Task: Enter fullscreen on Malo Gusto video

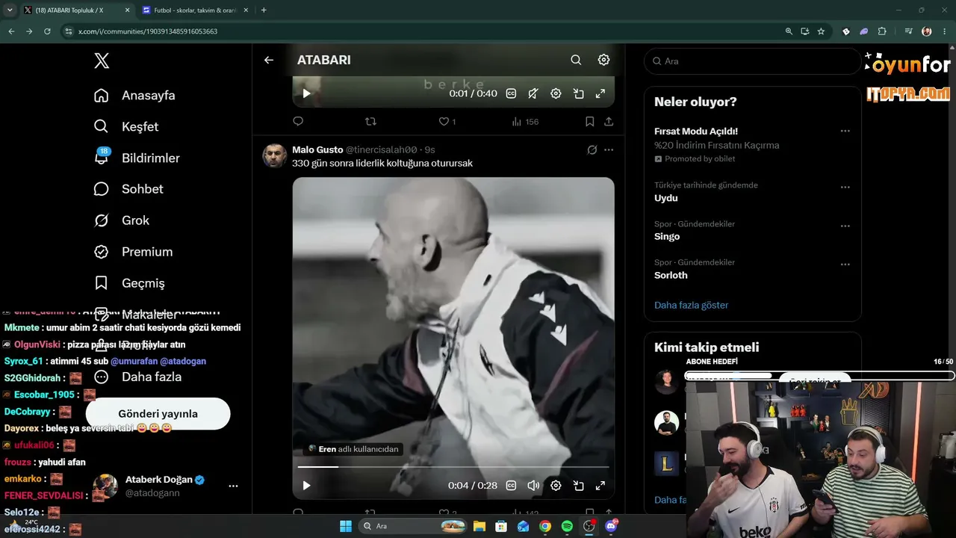Action: pyautogui.click(x=600, y=485)
